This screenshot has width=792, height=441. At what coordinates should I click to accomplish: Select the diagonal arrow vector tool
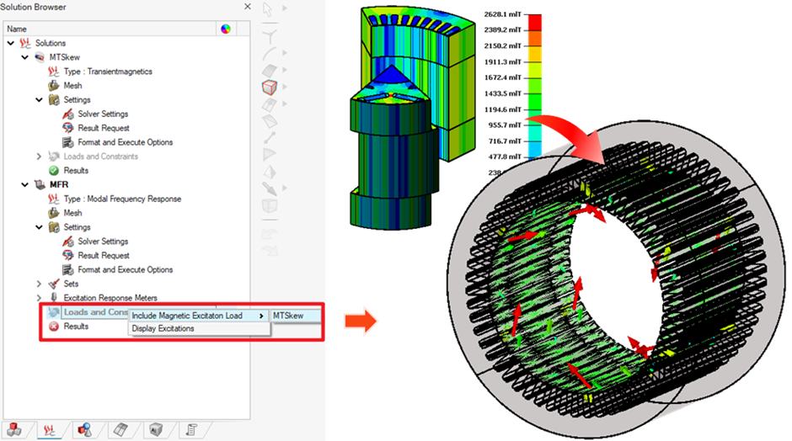[270, 189]
